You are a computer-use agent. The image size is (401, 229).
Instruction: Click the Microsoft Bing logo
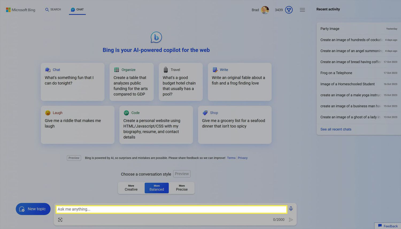click(21, 10)
